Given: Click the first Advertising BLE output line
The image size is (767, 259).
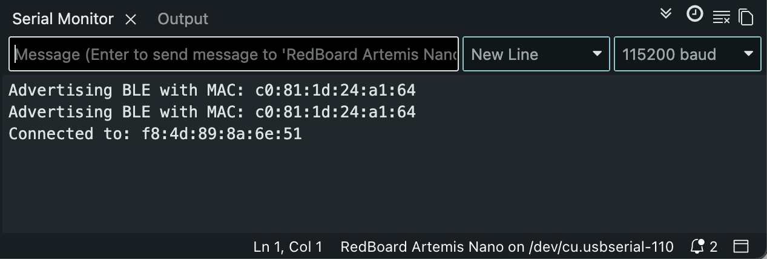Looking at the screenshot, I should pos(212,91).
